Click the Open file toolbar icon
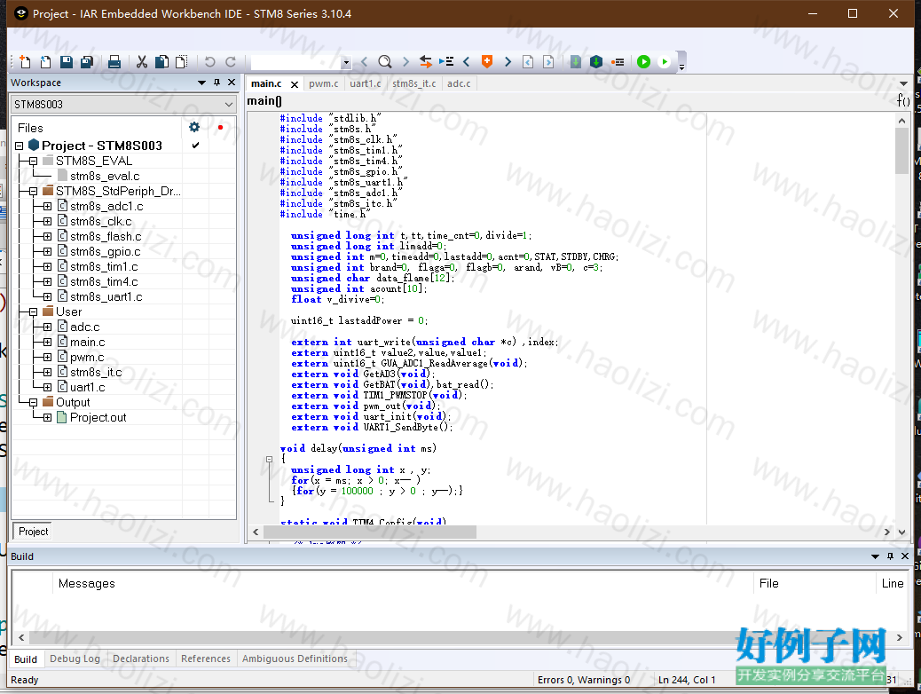 pos(45,62)
